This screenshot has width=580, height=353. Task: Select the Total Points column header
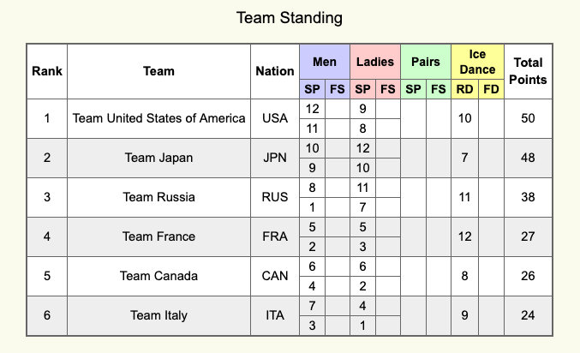pyautogui.click(x=528, y=71)
